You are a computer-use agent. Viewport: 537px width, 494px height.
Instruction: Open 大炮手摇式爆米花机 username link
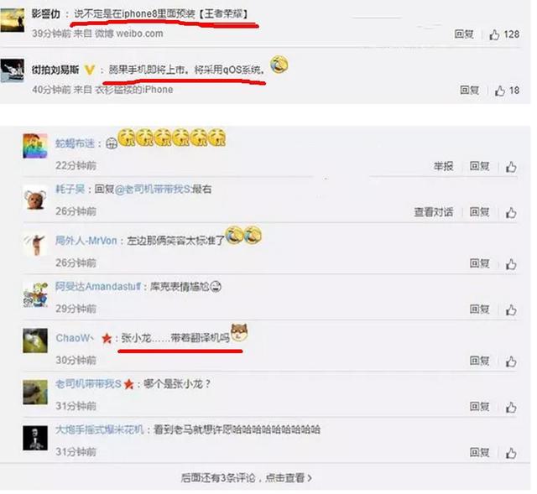click(x=100, y=429)
